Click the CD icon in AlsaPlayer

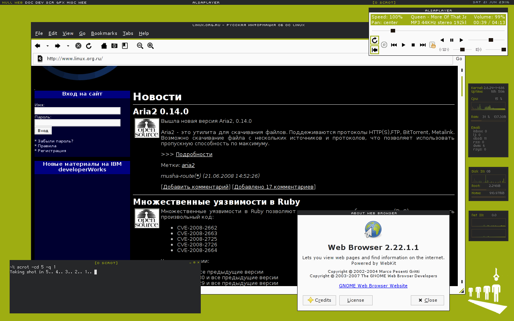click(x=384, y=45)
